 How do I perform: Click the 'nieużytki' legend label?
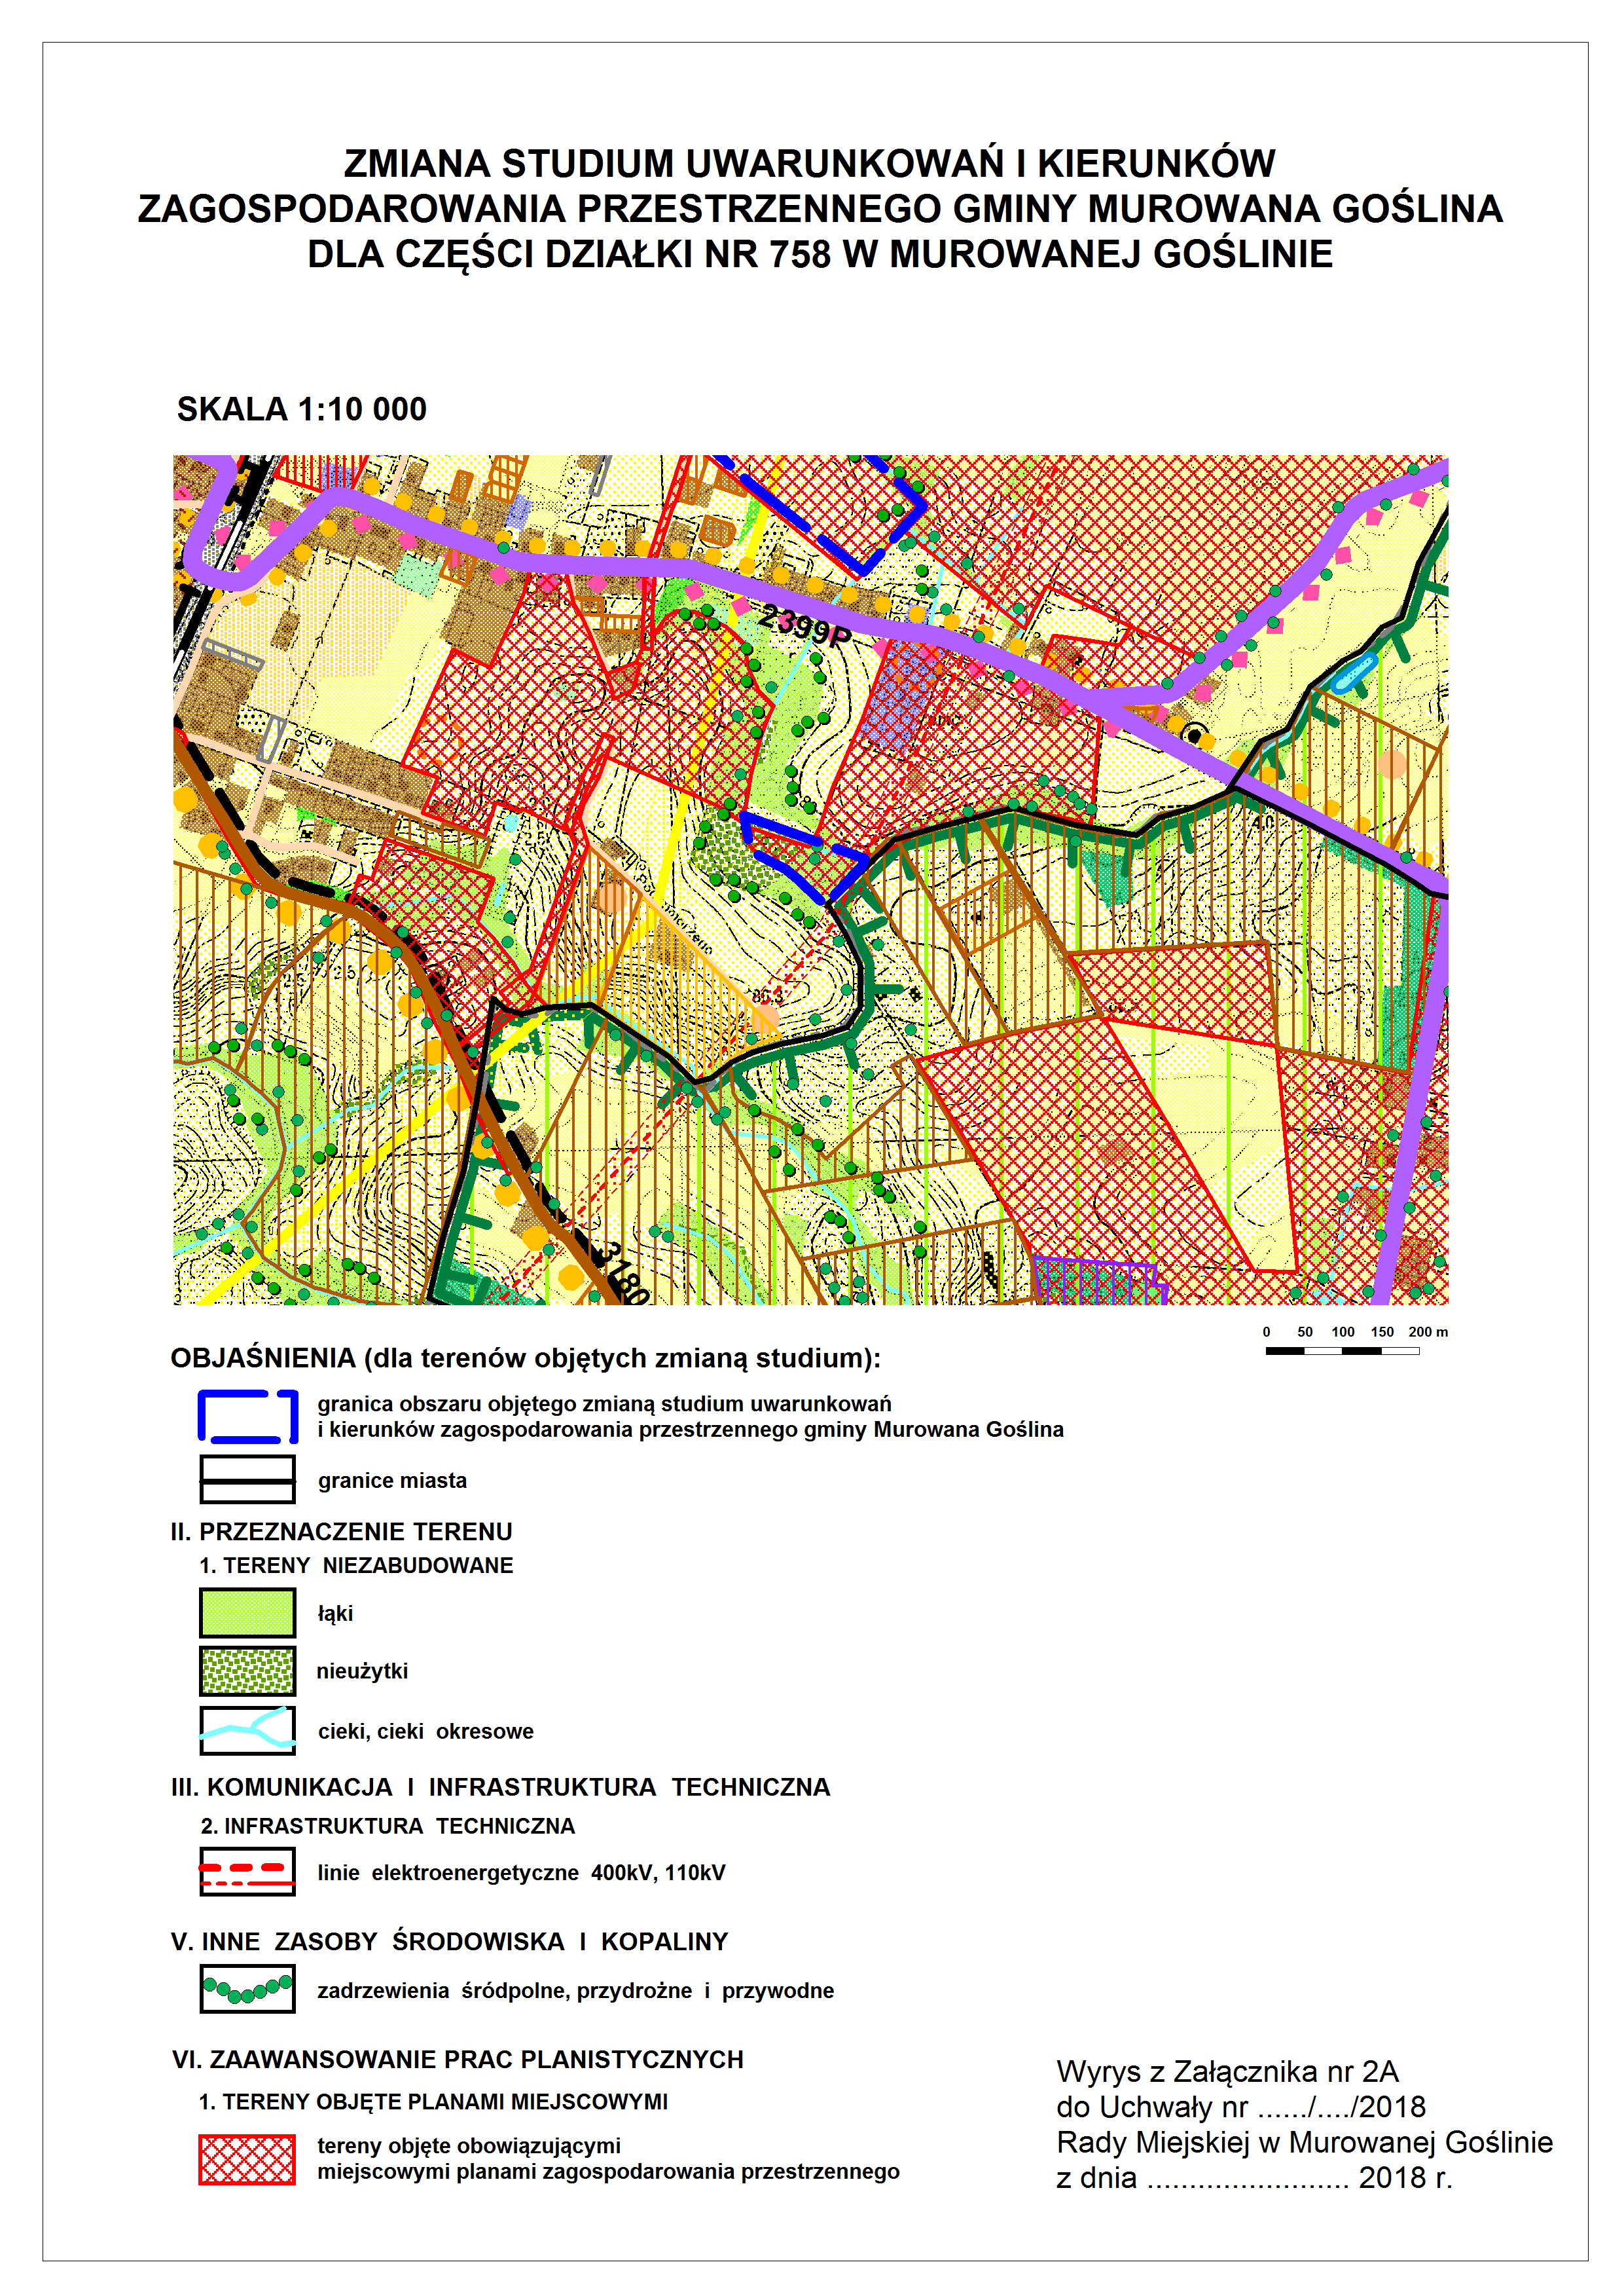(x=362, y=1671)
